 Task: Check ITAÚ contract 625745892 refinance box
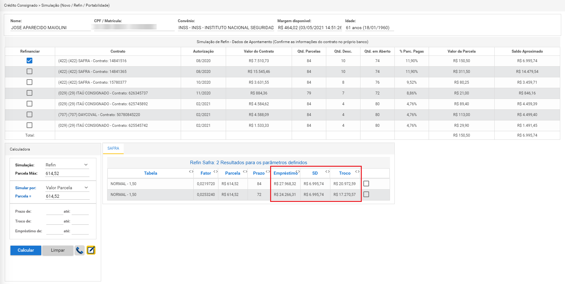tap(29, 104)
